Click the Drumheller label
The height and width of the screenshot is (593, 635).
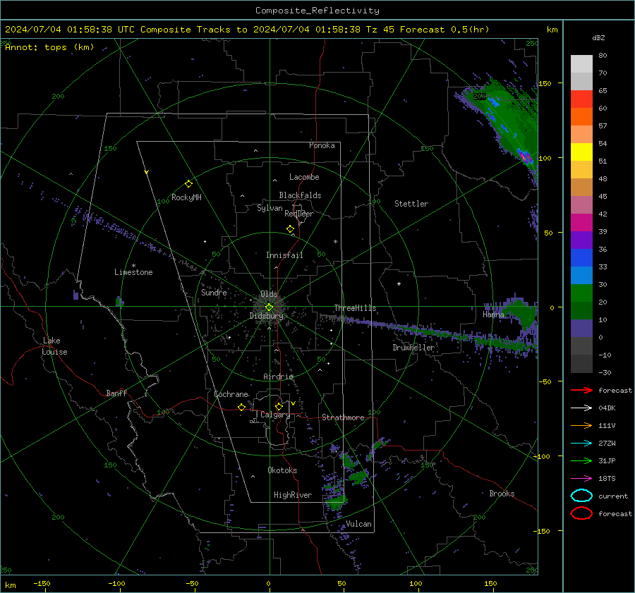413,348
